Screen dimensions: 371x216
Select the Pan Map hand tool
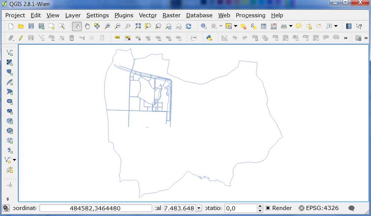(x=87, y=26)
